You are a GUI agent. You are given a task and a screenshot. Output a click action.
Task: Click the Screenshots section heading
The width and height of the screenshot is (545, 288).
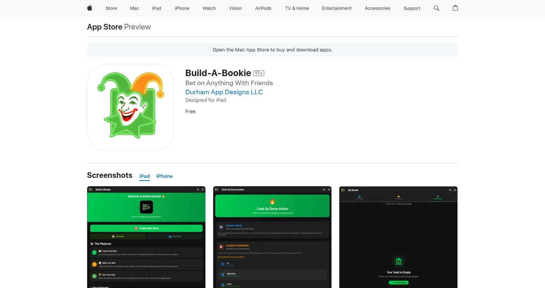pos(110,175)
